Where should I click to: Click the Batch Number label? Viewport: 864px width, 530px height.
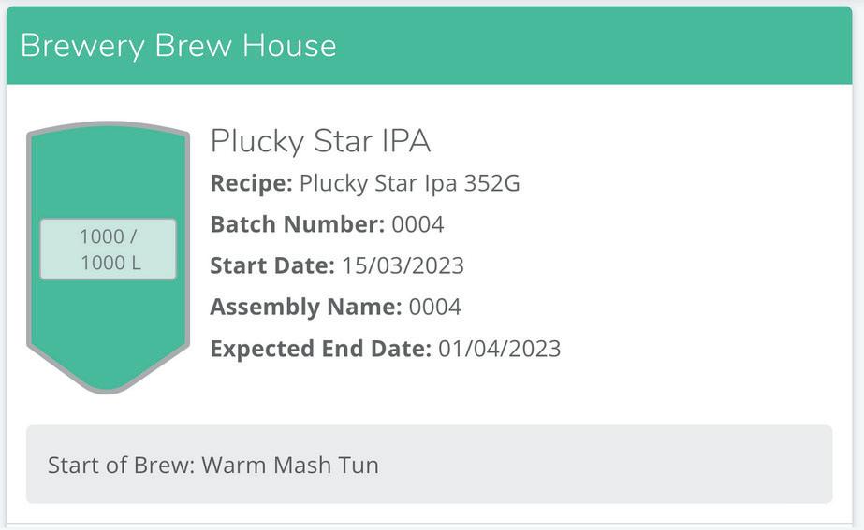coord(298,224)
